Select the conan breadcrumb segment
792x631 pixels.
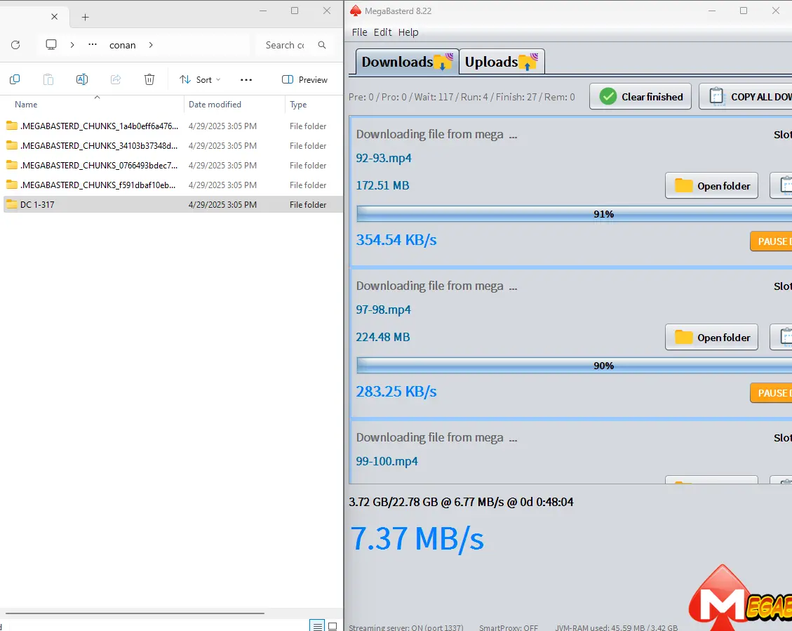[x=123, y=45]
